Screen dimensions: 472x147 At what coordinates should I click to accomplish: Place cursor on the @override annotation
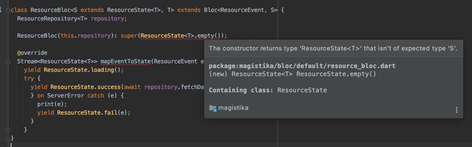tap(32, 53)
